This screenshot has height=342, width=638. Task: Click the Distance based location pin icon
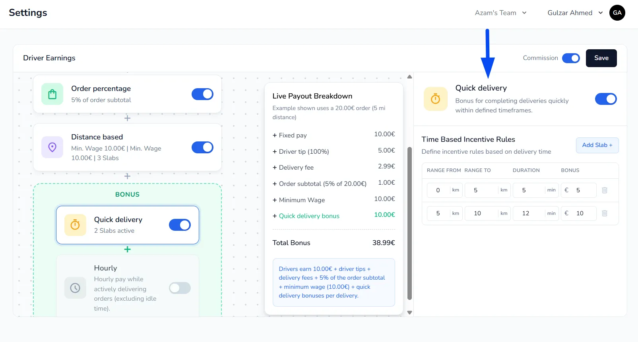point(52,147)
